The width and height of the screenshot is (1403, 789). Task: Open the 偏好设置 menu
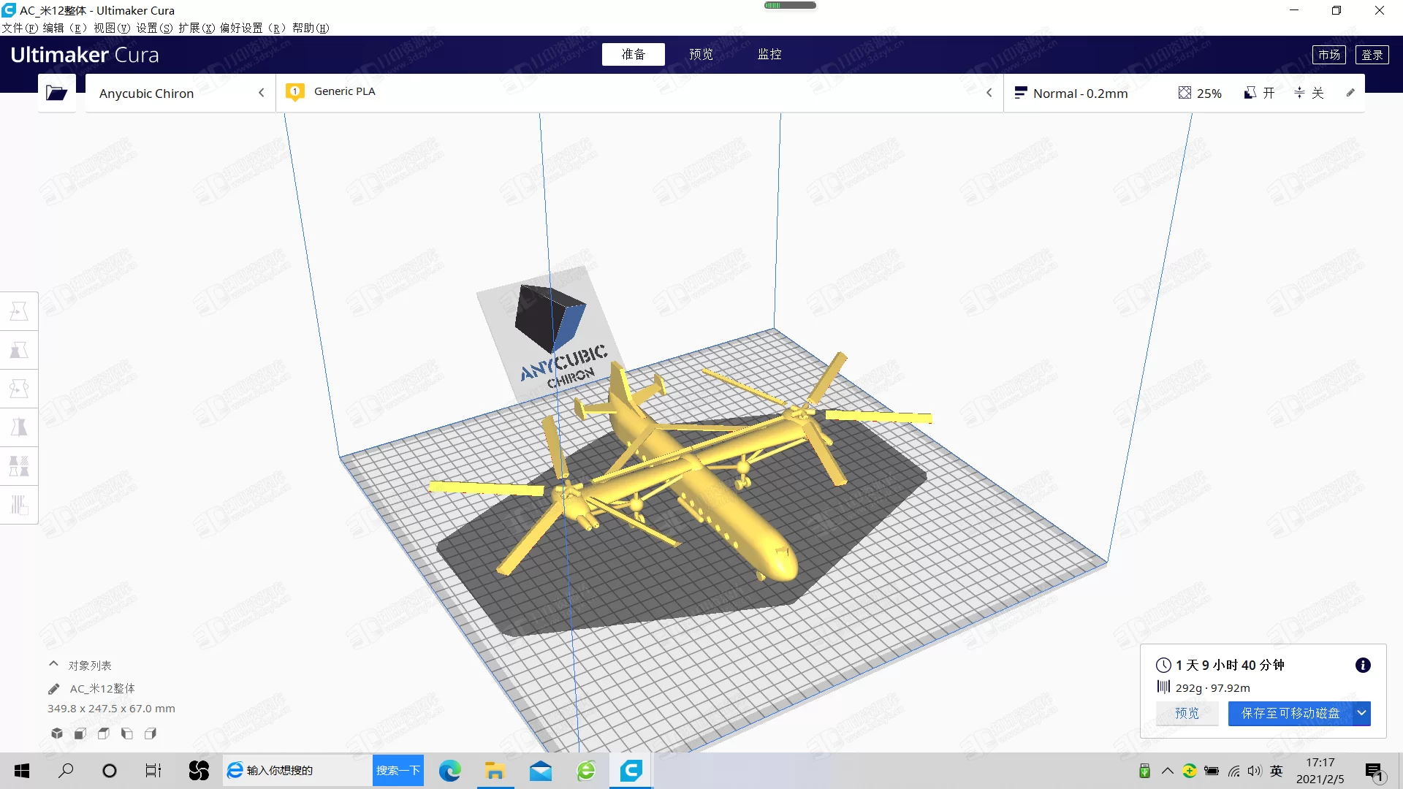[x=253, y=28]
